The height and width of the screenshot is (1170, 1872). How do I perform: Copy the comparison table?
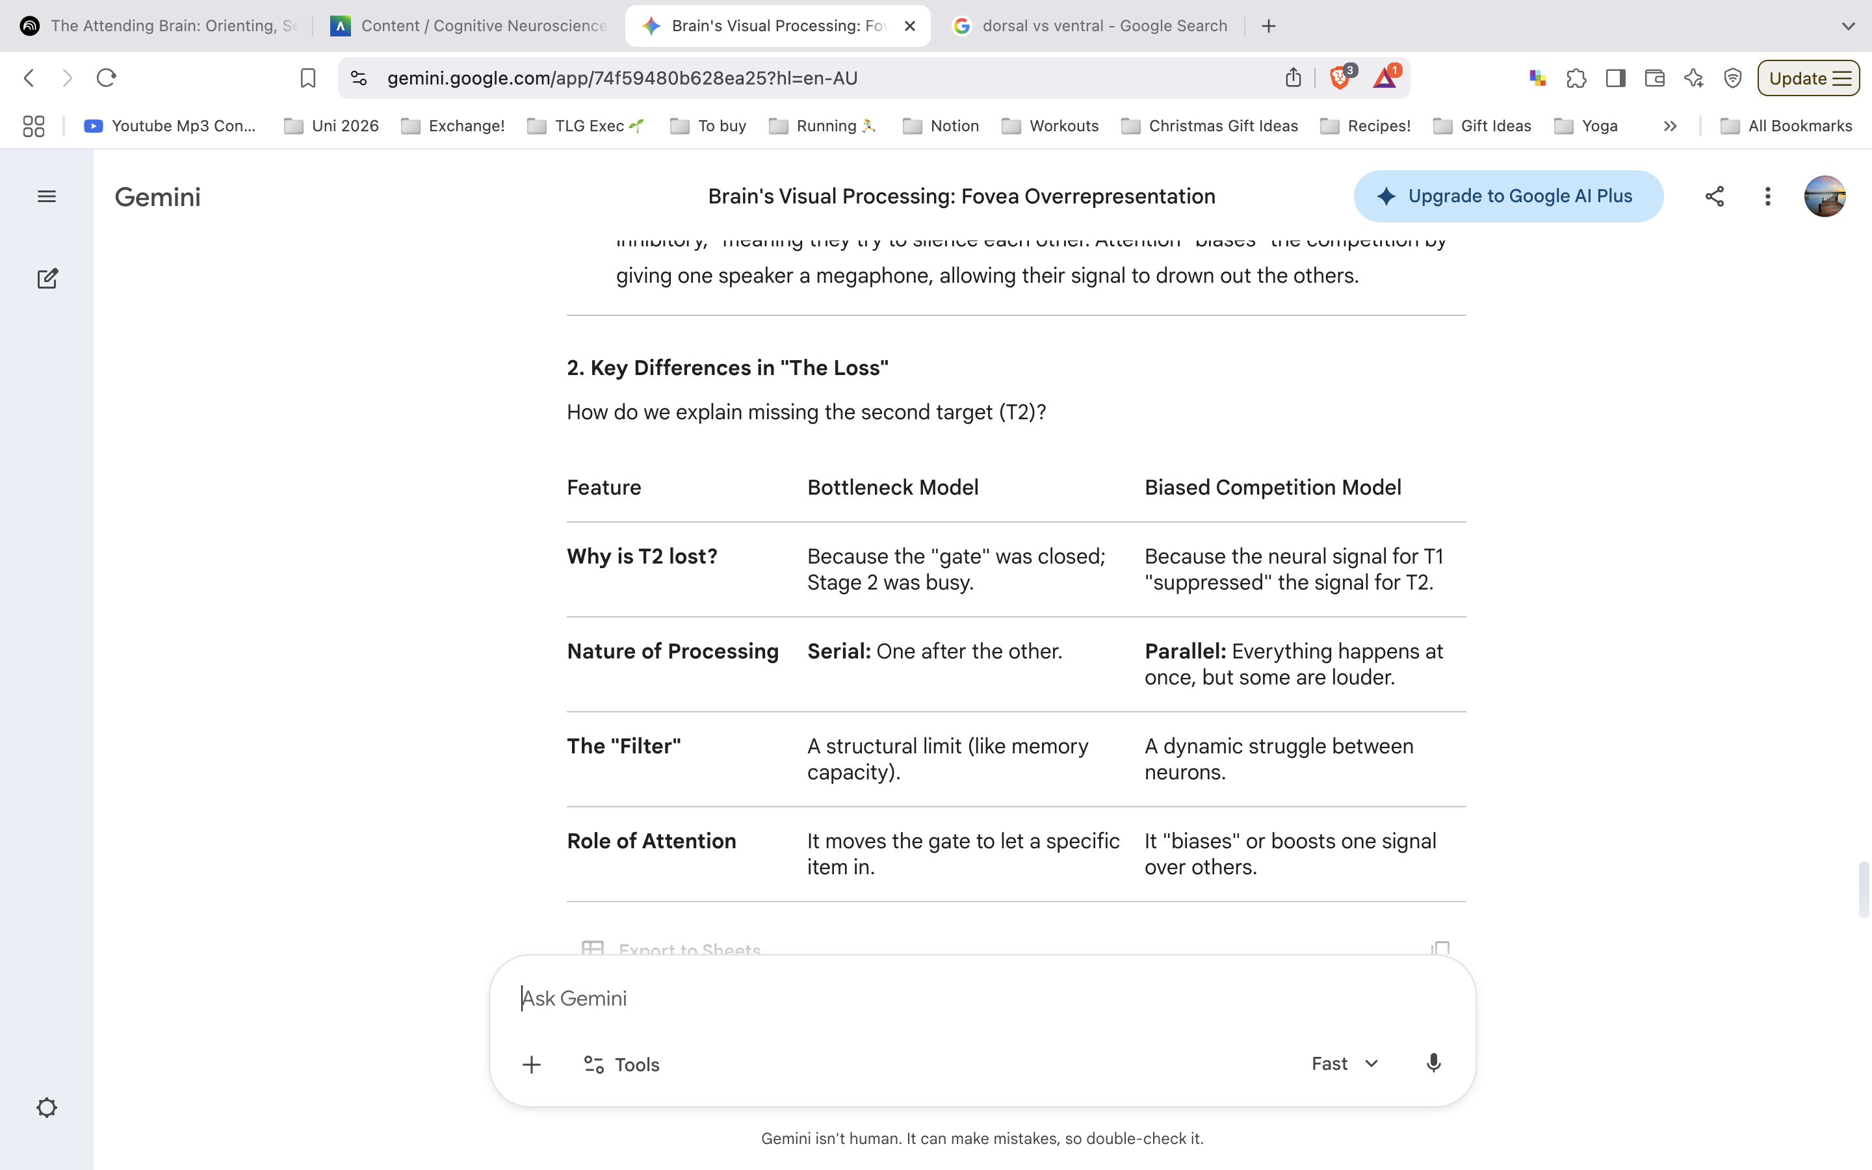pos(1441,948)
